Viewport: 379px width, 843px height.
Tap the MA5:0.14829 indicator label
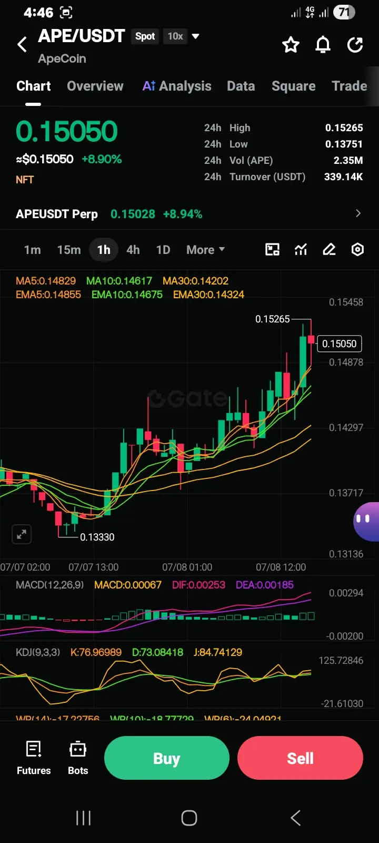click(46, 281)
